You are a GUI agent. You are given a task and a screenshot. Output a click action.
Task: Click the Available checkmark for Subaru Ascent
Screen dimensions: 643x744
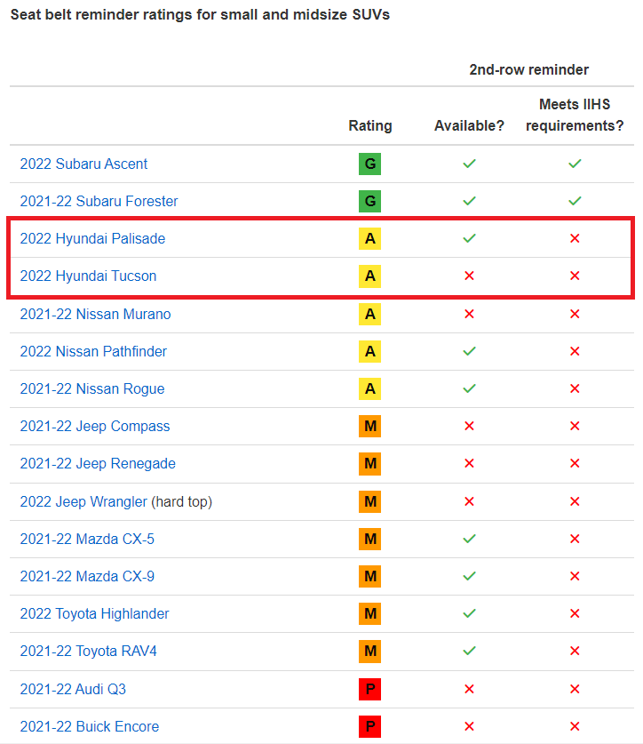tap(469, 164)
